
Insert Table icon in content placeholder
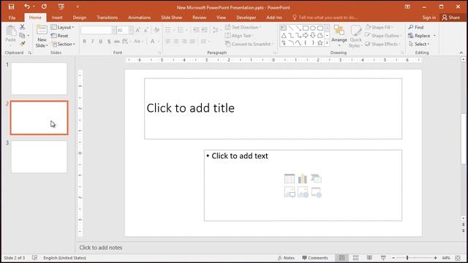pyautogui.click(x=290, y=178)
